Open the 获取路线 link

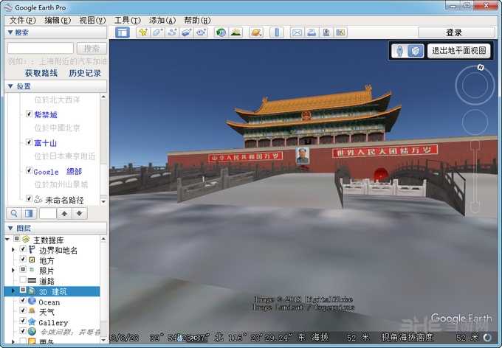point(41,73)
